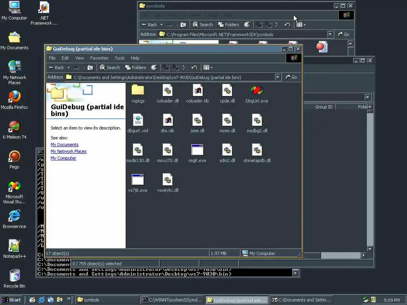Select the msdbg2.dll file

tap(257, 124)
